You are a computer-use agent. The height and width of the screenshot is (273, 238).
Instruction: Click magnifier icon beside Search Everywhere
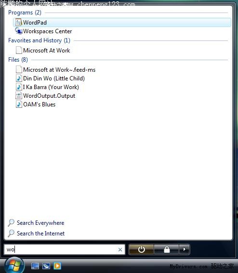pyautogui.click(x=11, y=222)
